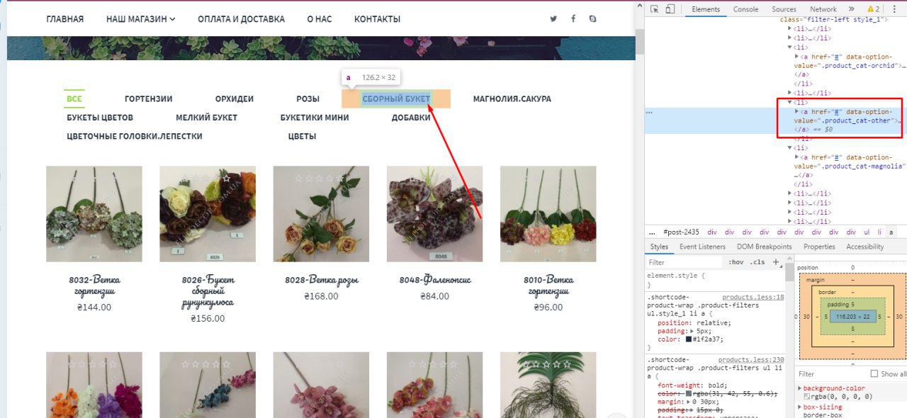
Task: Toggle the device toolbar icon
Action: 670,9
